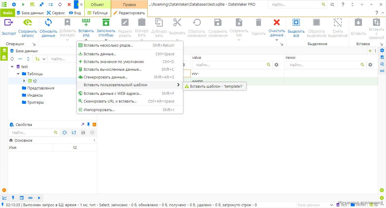Open the База данных combo box in status bar
Screen dimensions: 386x208
tap(315, 205)
